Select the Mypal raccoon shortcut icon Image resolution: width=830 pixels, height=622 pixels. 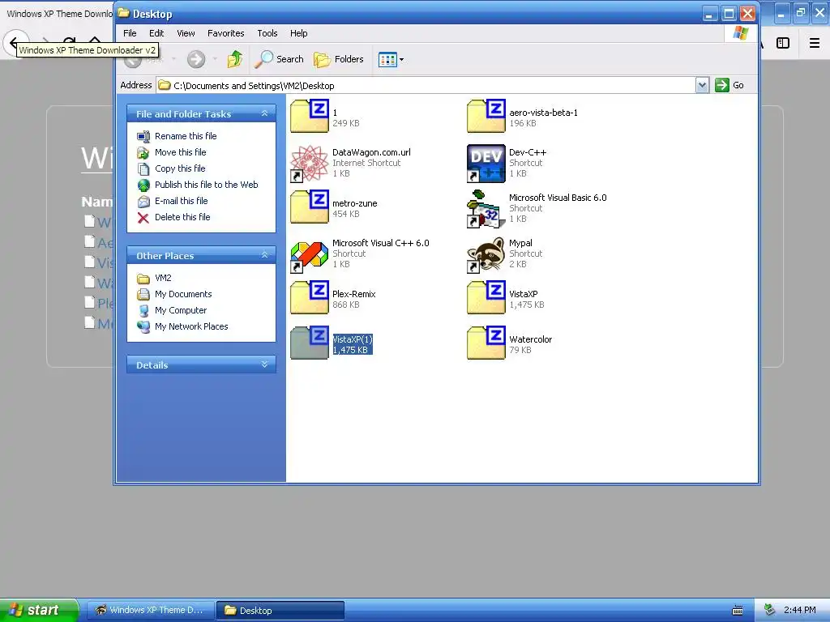click(486, 253)
